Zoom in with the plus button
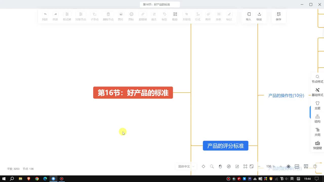Screen dimensions: 324x182 (280, 166)
